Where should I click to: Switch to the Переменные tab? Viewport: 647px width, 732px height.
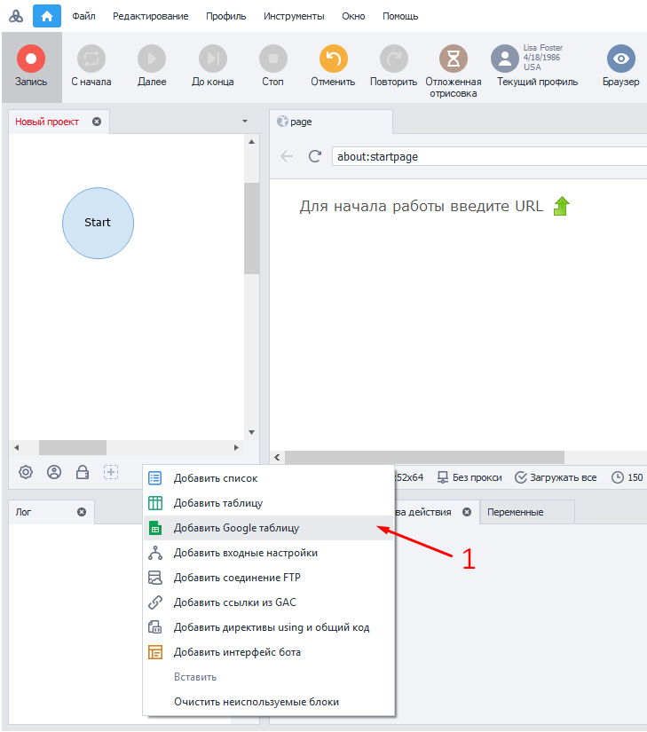[x=516, y=512]
